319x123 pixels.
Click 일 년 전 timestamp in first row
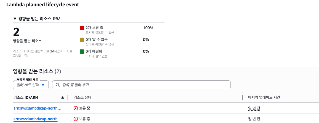pos(254,108)
